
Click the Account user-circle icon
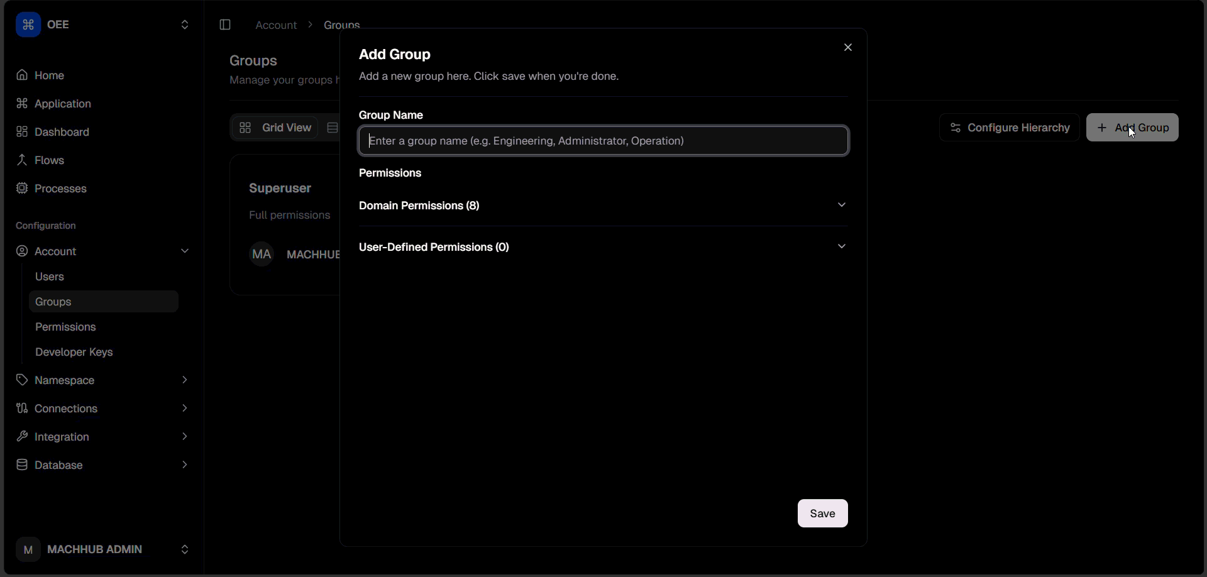click(22, 251)
